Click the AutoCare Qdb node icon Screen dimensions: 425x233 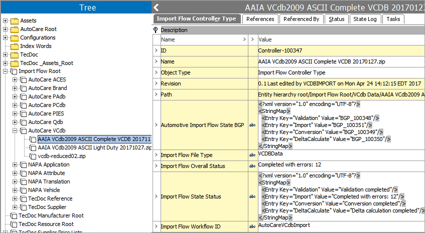(24, 122)
